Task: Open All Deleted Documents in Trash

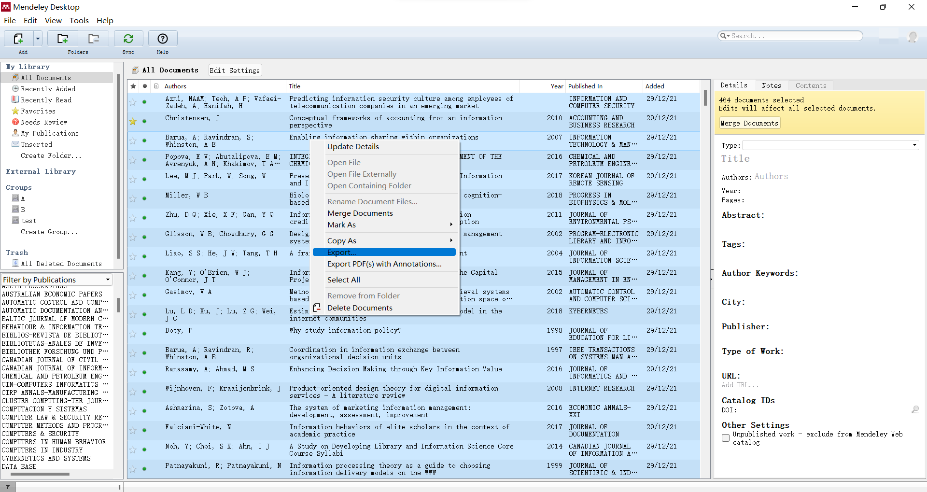Action: (x=61, y=264)
